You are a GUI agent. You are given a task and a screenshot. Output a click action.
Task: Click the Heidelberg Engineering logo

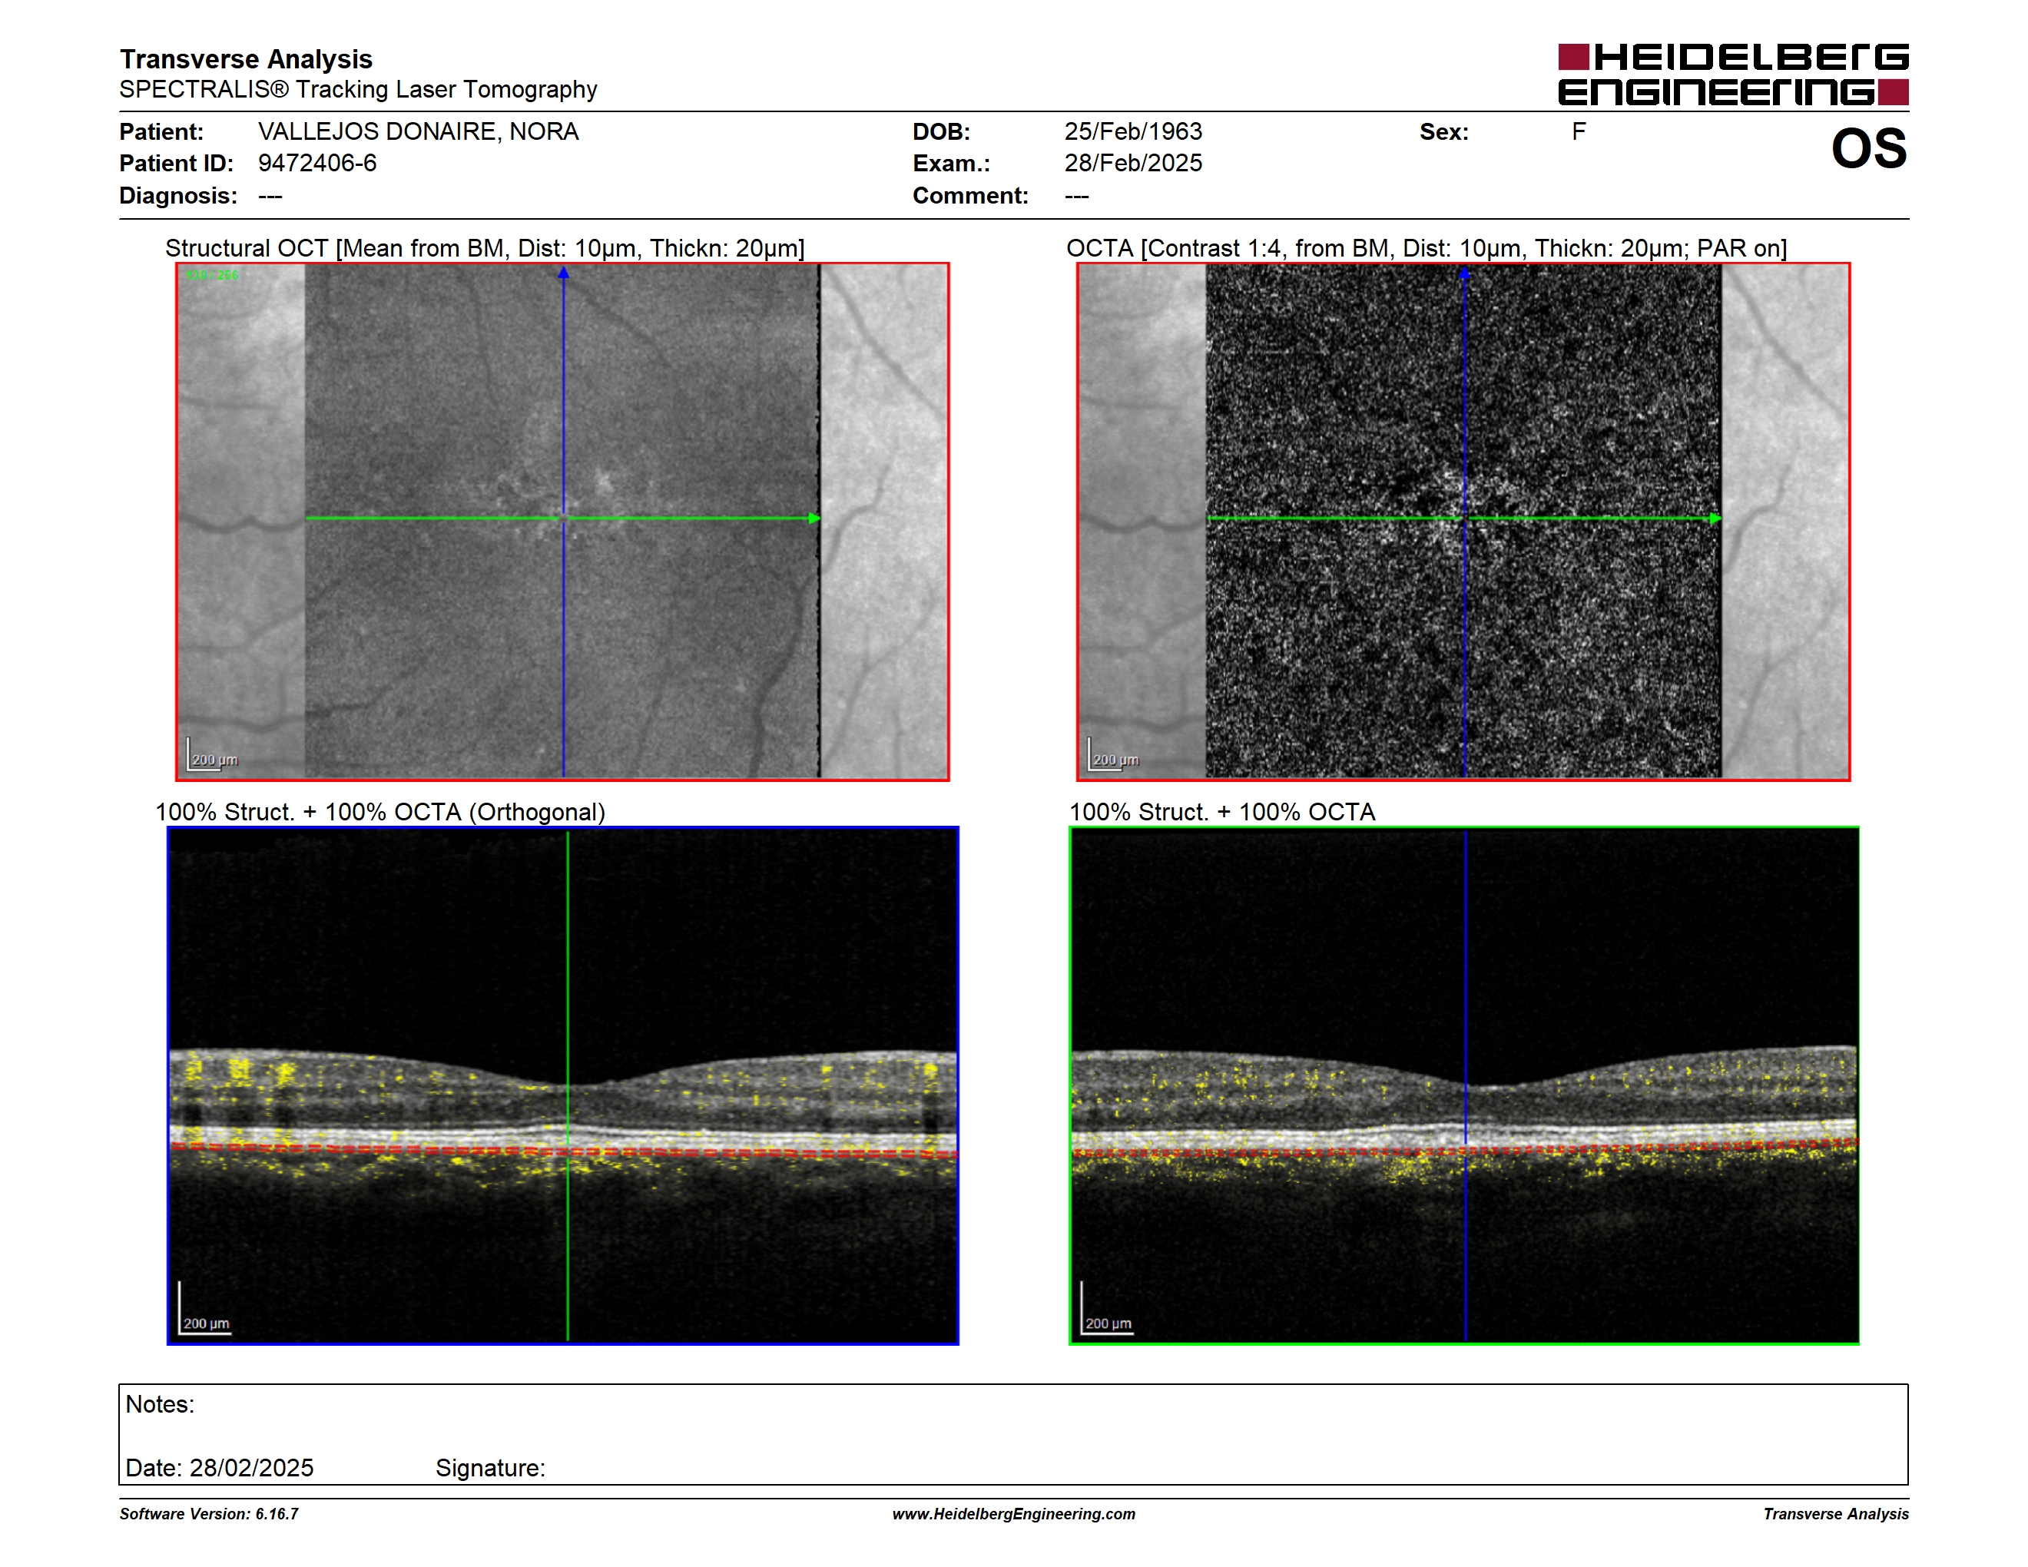(1733, 75)
